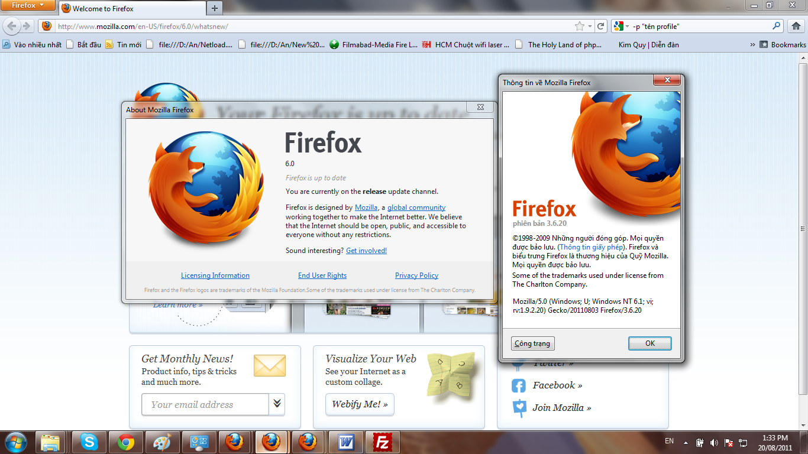Open Filmabad-Media Fire bookmark

coord(374,44)
